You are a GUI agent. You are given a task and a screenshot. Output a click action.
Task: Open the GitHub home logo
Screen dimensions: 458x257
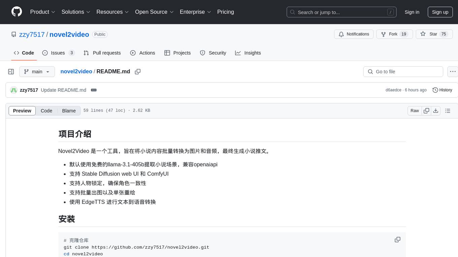17,12
